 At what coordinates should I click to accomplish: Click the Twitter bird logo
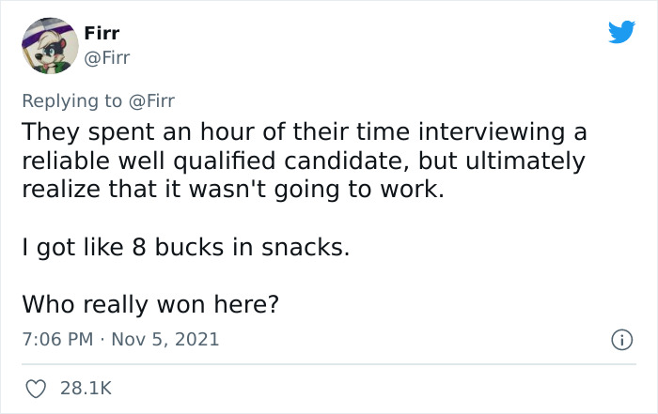[x=621, y=33]
